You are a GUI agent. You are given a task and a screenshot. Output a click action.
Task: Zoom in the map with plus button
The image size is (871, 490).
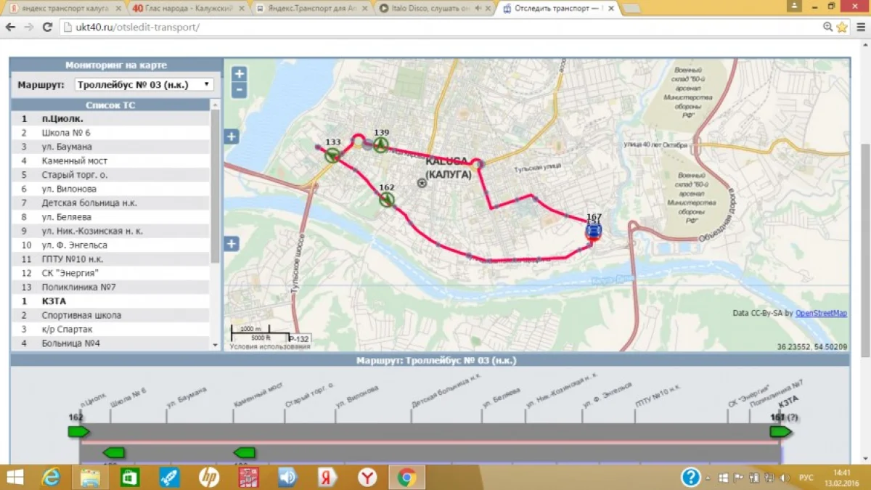coord(239,74)
